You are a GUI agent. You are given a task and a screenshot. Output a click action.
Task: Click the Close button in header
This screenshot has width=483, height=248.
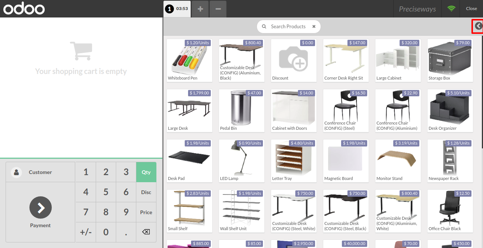coord(471,9)
